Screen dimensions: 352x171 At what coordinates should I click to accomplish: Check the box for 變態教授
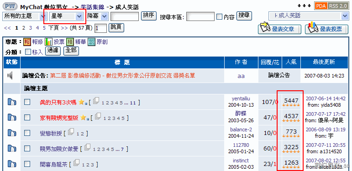coord(27,133)
